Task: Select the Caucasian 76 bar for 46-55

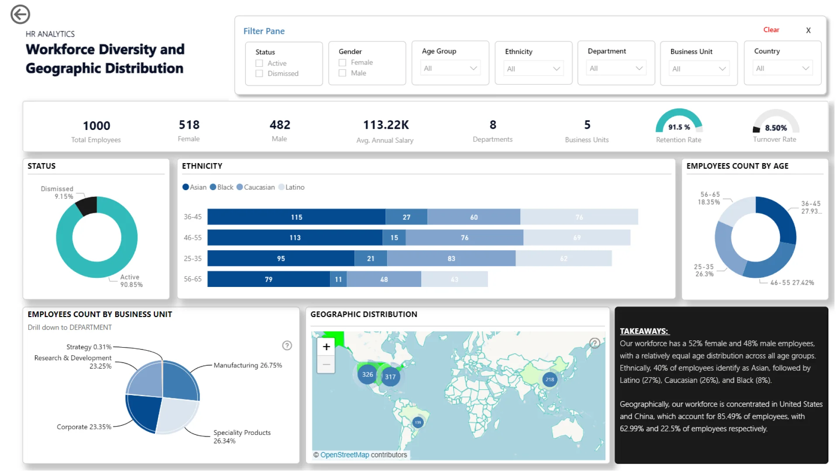Action: [464, 238]
